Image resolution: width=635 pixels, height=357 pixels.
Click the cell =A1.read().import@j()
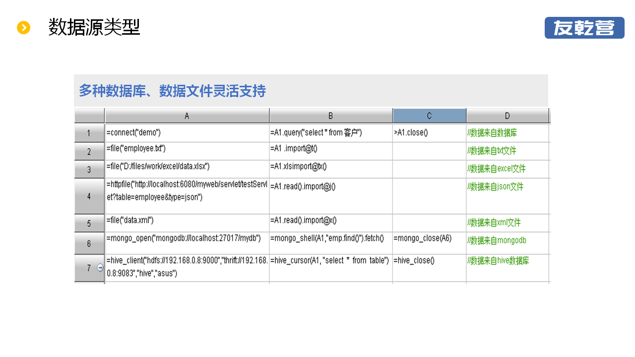click(331, 196)
